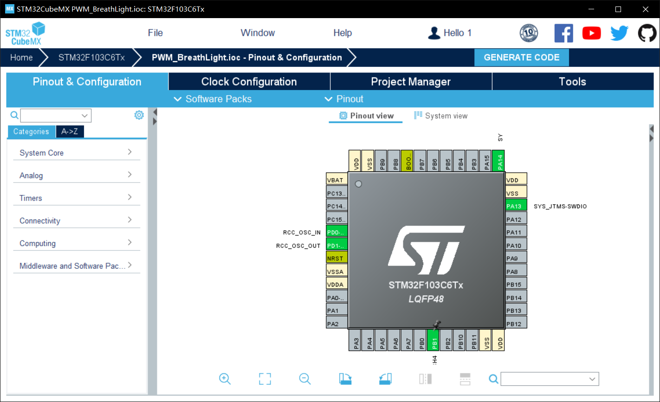660x402 pixels.
Task: Click the vertical split view icon
Action: (x=425, y=379)
